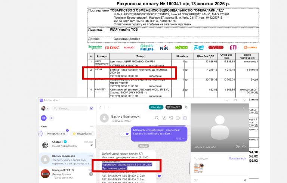Image resolution: width=287 pixels, height=183 pixels.
Task: Click Показати всіх media link
Action: 237,158
